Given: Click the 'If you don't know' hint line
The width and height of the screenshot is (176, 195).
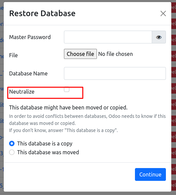Looking at the screenshot, I should 63,130.
